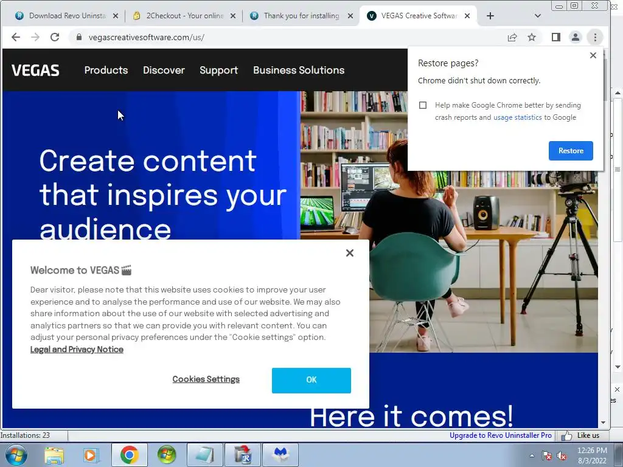Open the Legal and Privacy Notice link
The image size is (623, 467).
point(77,350)
